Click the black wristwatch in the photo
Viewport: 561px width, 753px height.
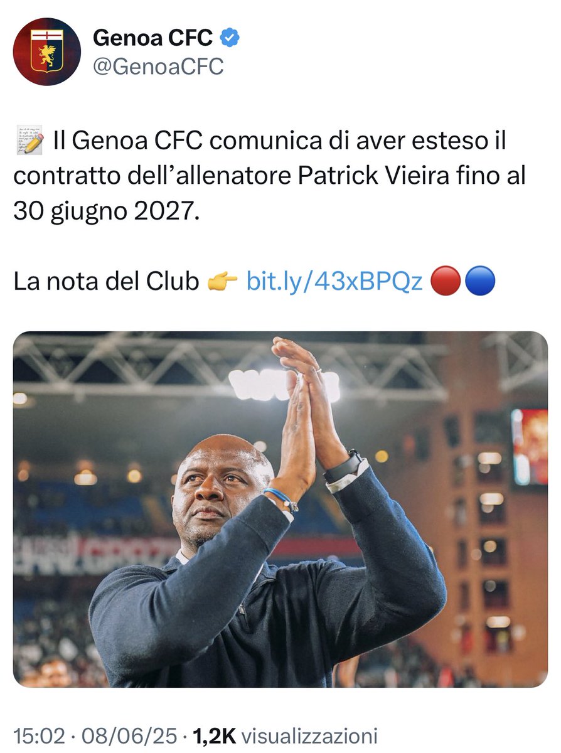pos(343,467)
